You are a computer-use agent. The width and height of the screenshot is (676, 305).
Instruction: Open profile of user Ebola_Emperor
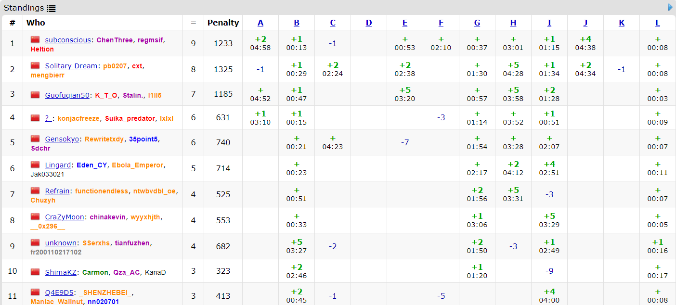[137, 165]
